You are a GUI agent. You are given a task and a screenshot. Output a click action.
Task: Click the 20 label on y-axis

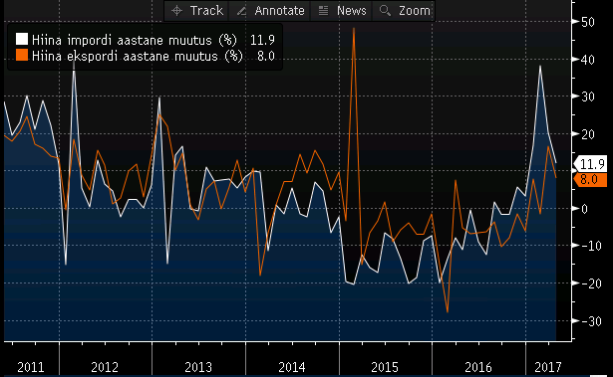coord(588,134)
